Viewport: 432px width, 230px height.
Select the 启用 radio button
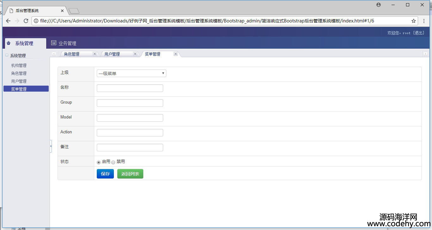coord(99,162)
